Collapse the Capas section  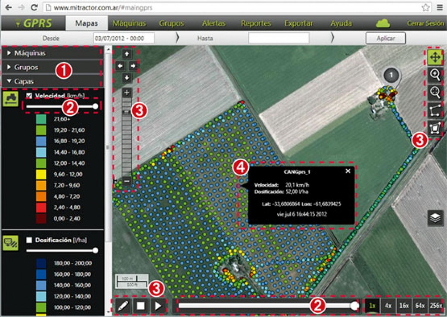tap(24, 81)
